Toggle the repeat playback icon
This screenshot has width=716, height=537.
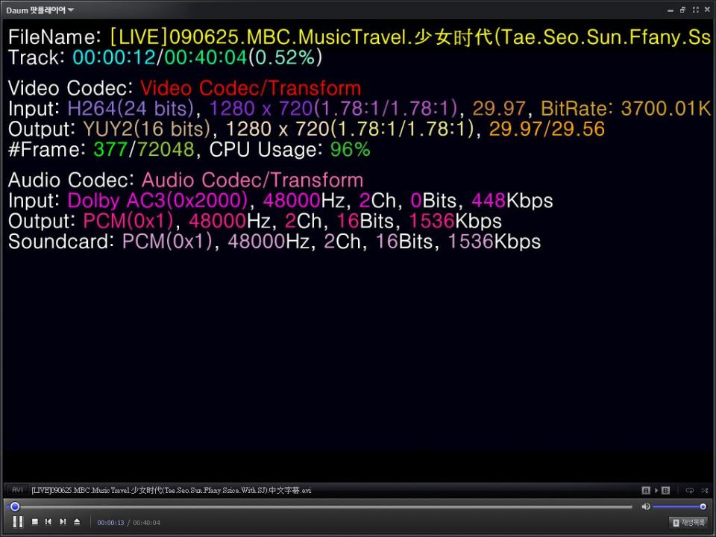pos(689,490)
